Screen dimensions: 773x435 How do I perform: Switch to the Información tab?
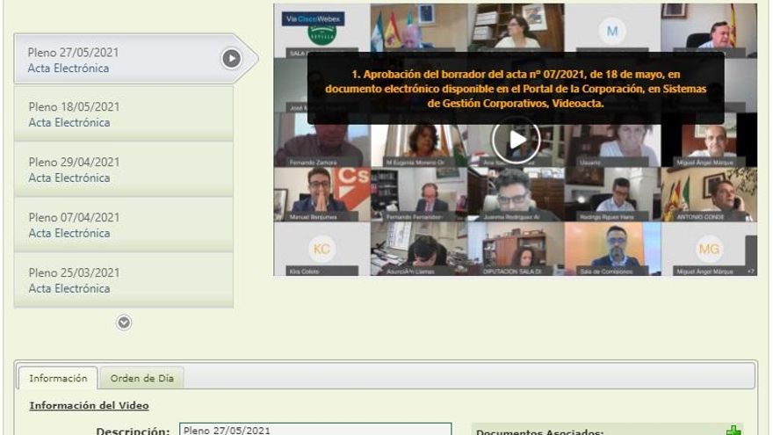(58, 378)
